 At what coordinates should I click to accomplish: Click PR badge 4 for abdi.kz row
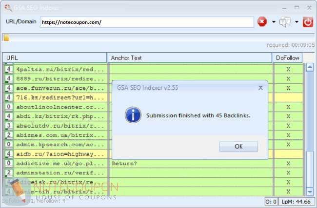tap(9, 116)
